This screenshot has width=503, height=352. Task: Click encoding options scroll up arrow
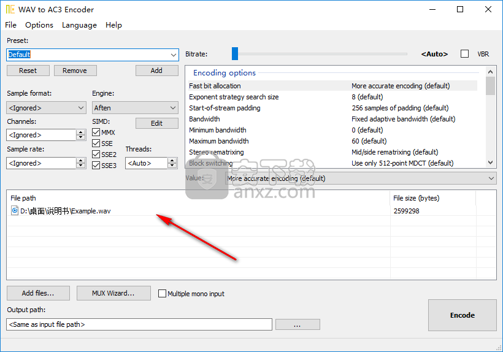point(490,72)
